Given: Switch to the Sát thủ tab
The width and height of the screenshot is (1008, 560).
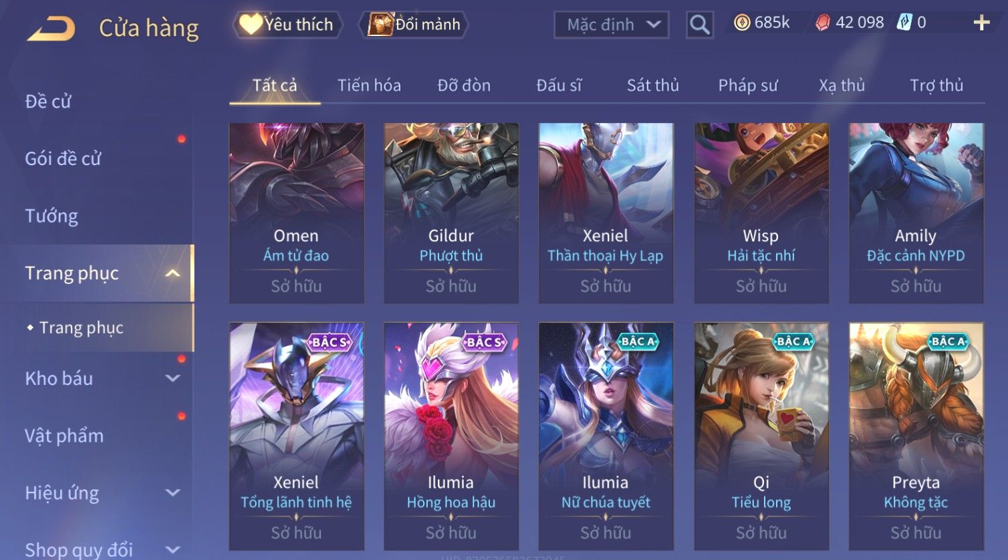Looking at the screenshot, I should (652, 86).
